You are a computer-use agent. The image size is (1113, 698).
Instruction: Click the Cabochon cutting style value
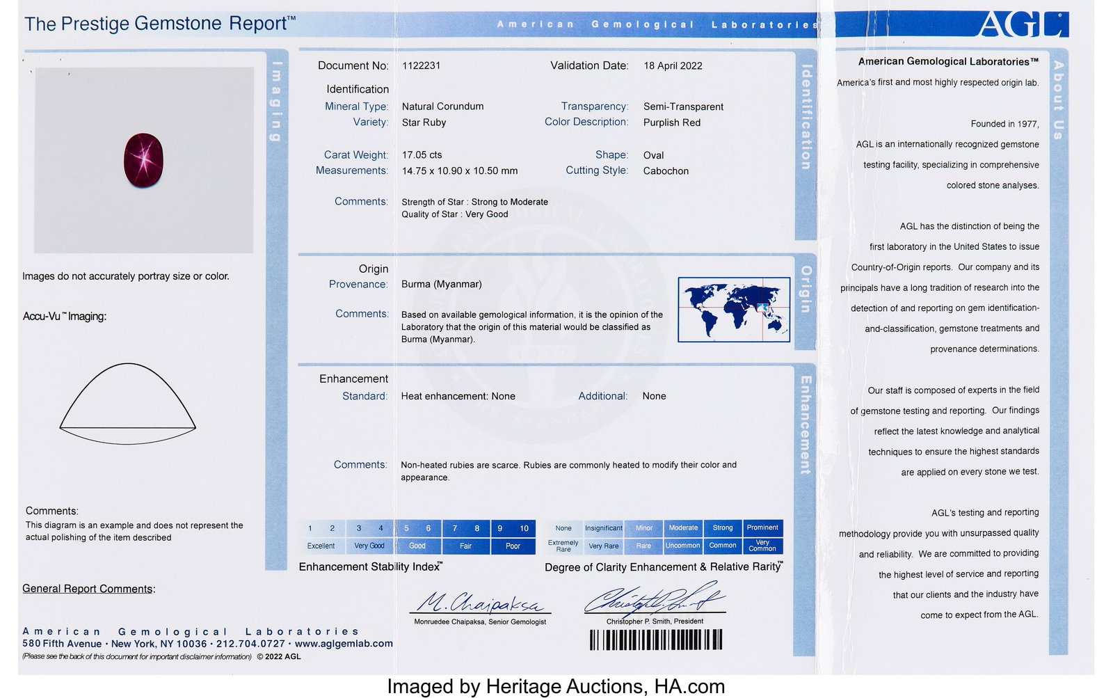coord(666,171)
